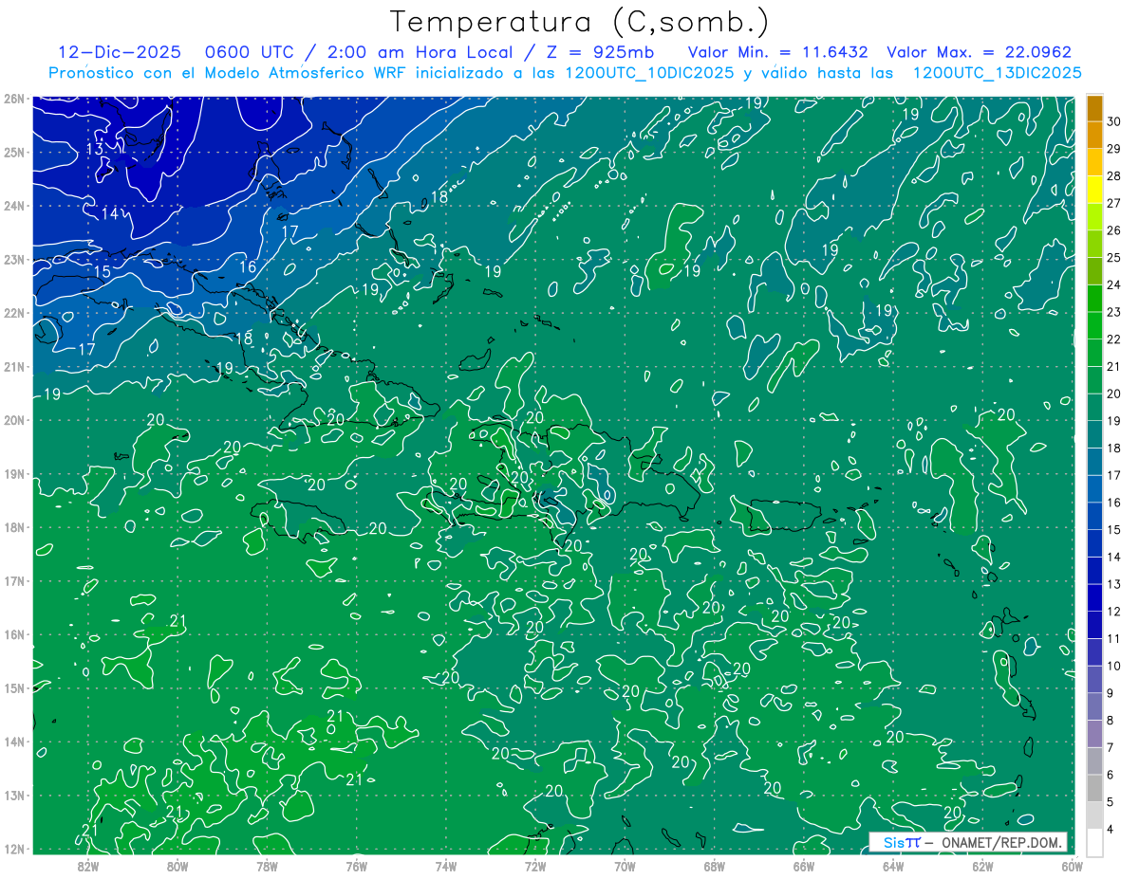Click the "64W" longitude axis label
Screen dimensions: 1139x879
coord(893,865)
